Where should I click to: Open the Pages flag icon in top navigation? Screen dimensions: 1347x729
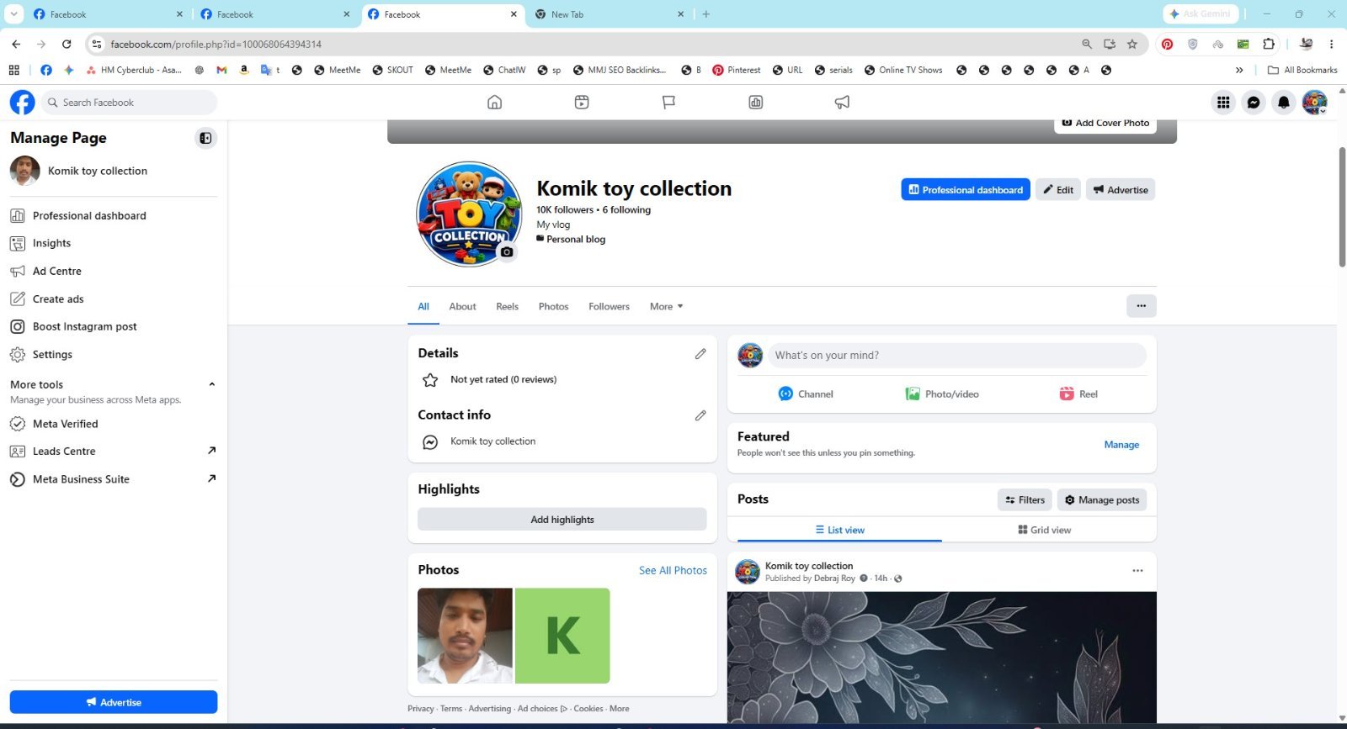coord(668,103)
